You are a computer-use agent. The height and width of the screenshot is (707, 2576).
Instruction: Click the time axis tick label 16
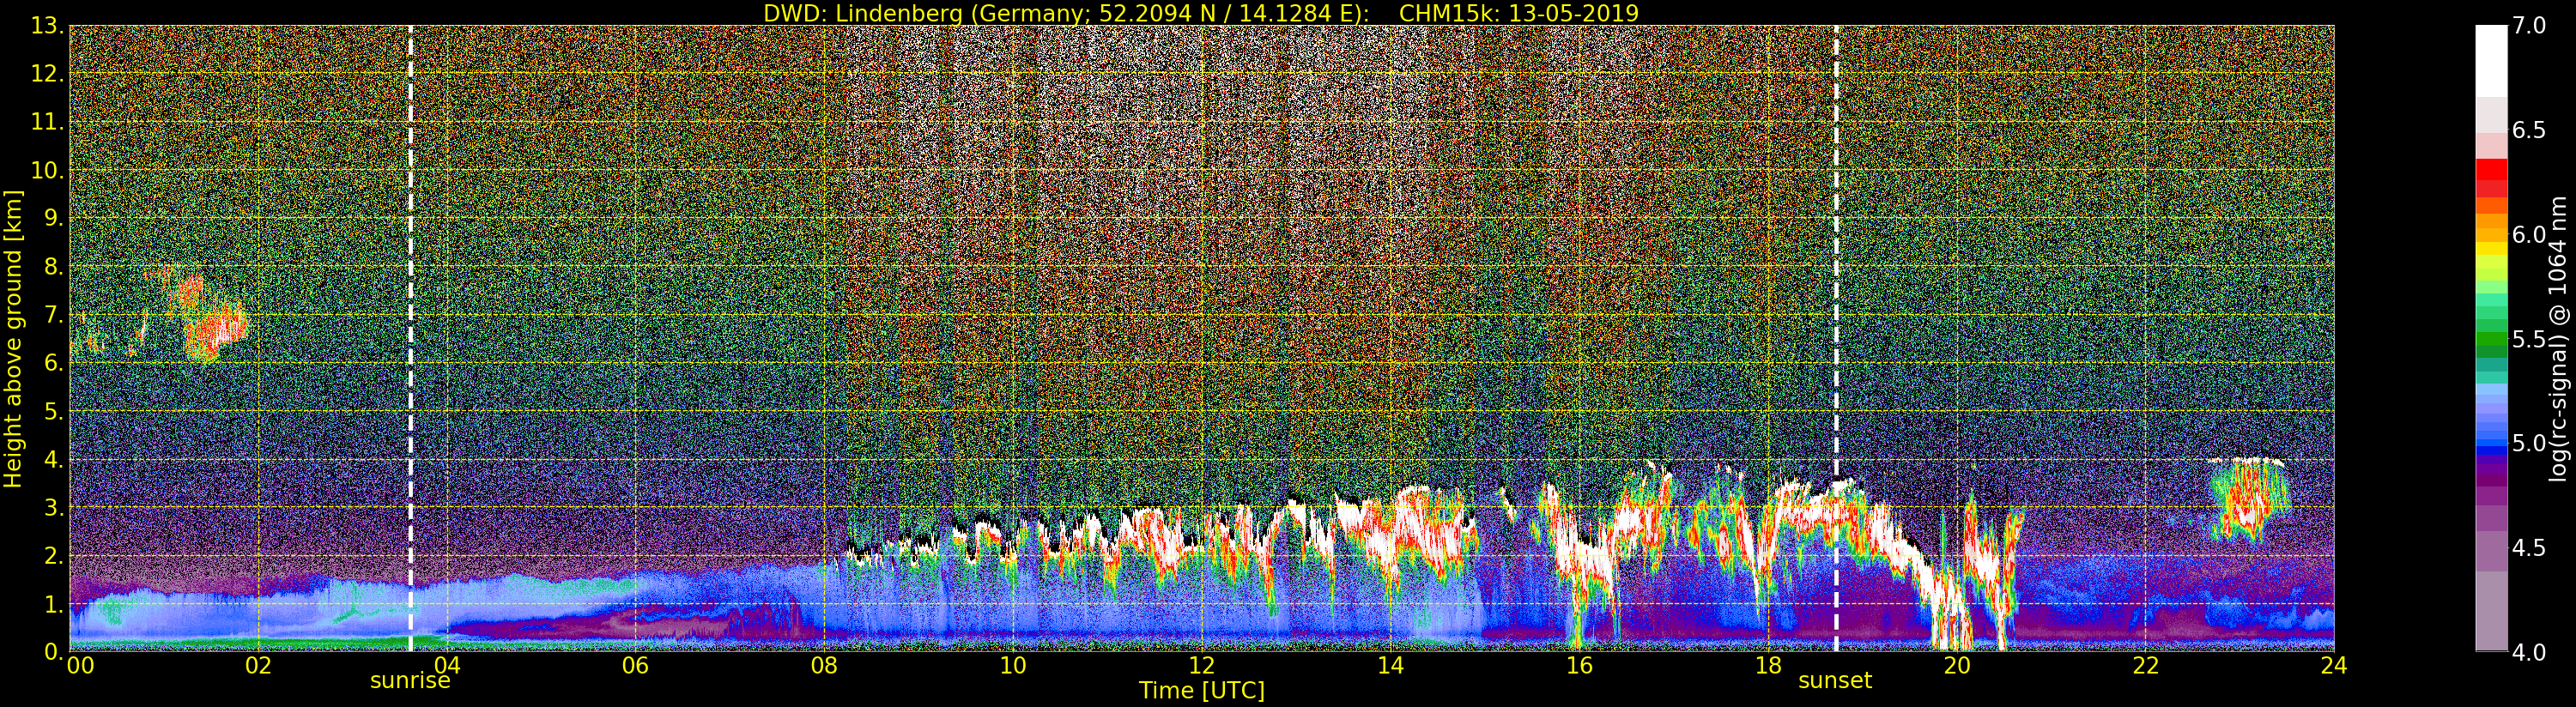(1579, 665)
